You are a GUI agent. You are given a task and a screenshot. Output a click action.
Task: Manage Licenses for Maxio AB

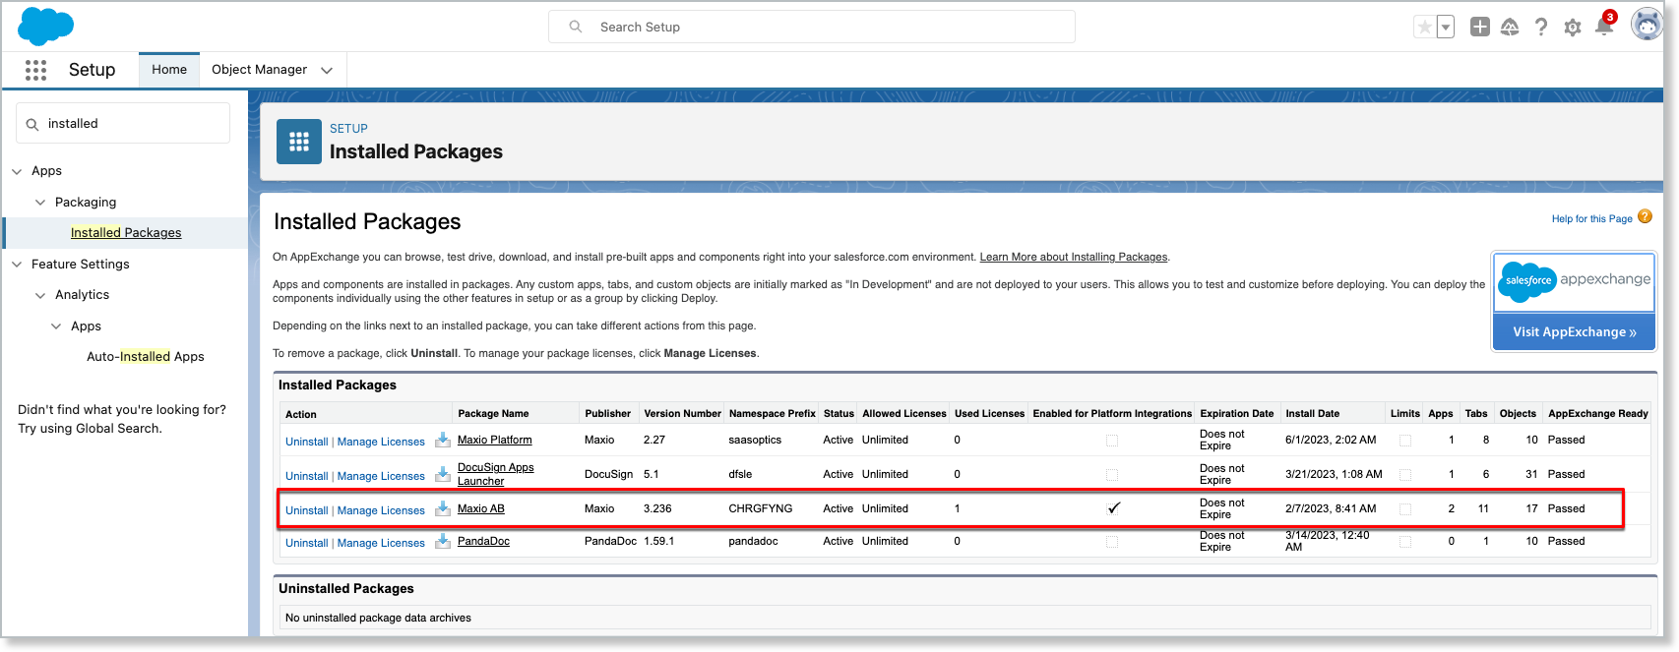point(381,510)
